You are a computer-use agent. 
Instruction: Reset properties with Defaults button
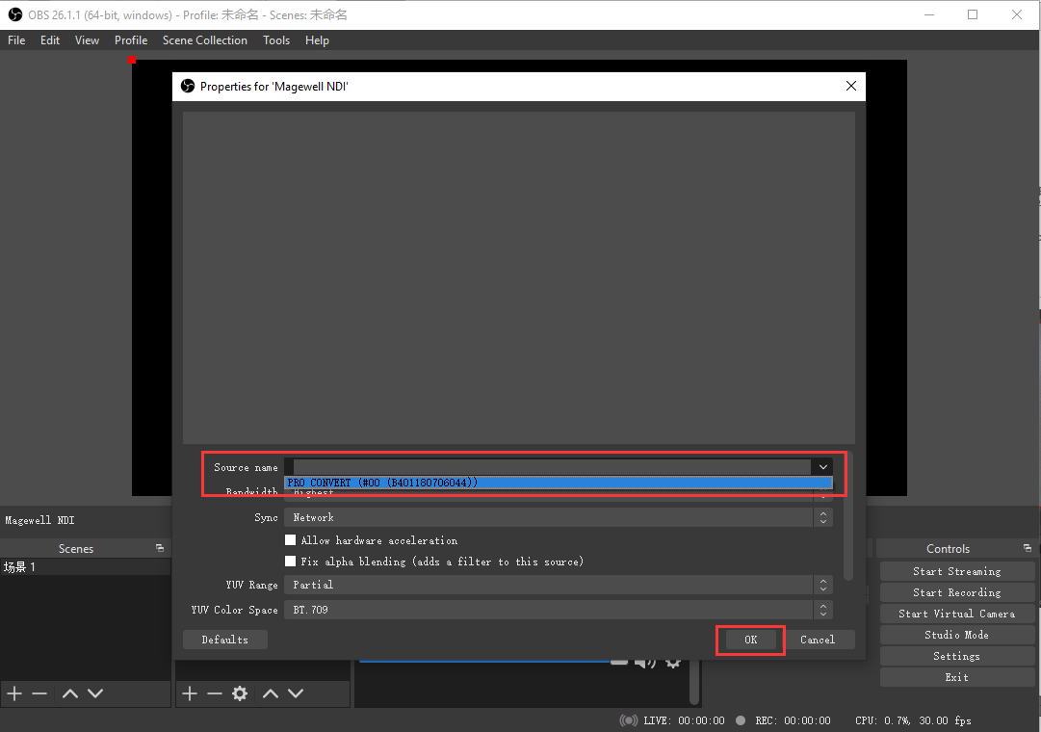[x=224, y=640]
